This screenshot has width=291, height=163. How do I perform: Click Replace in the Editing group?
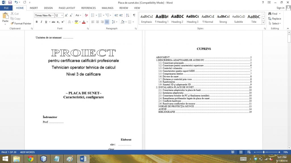point(274,19)
